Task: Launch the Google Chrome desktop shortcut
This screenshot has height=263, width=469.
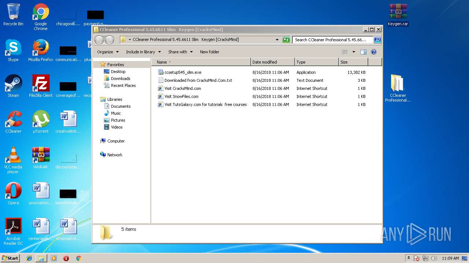Action: (x=41, y=17)
